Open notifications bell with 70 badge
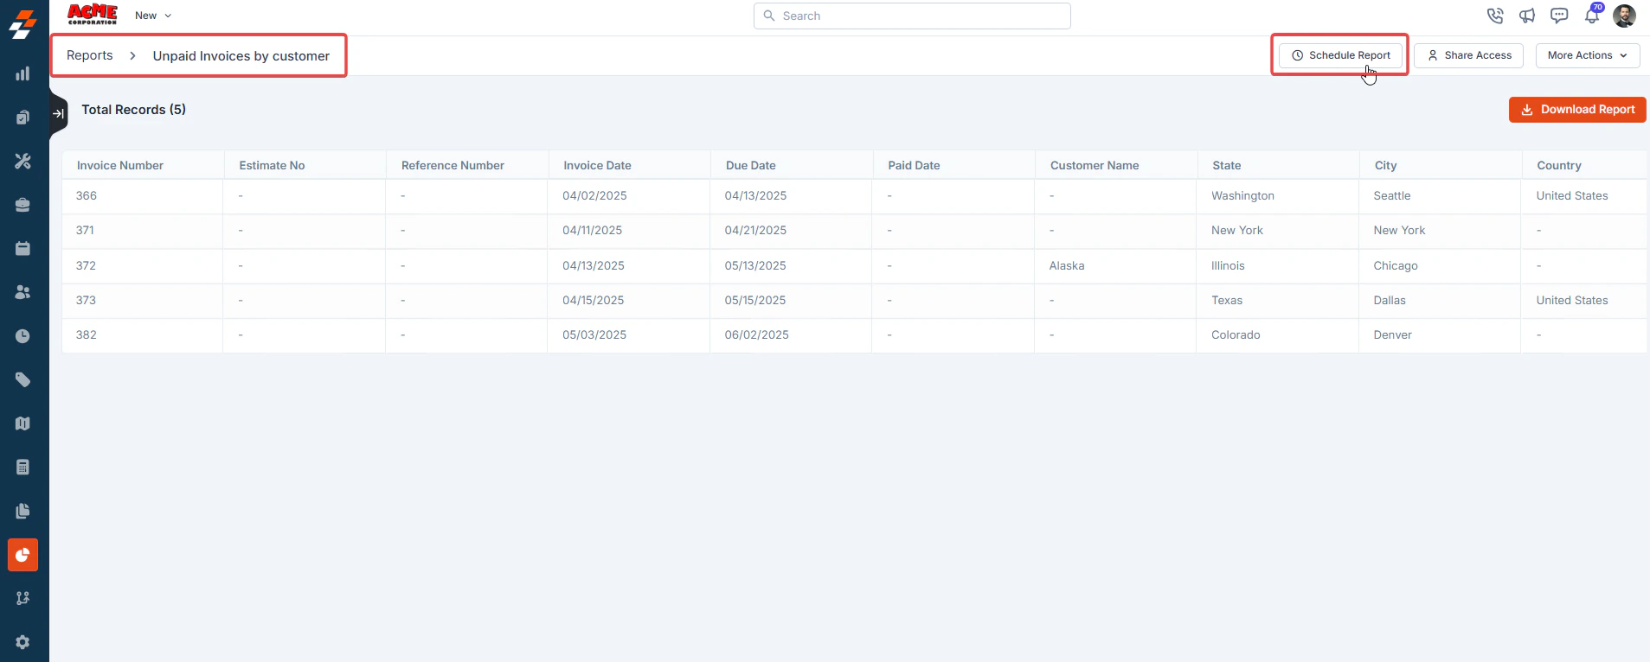 coord(1592,15)
